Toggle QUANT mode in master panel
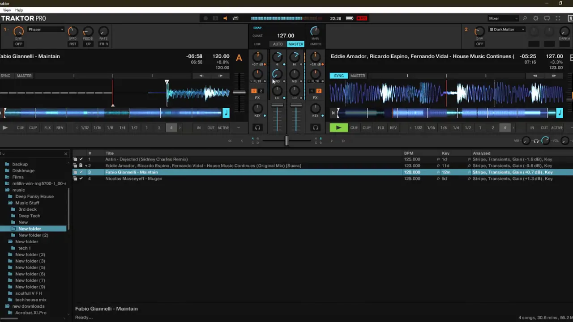This screenshot has height=322, width=573. click(x=257, y=36)
